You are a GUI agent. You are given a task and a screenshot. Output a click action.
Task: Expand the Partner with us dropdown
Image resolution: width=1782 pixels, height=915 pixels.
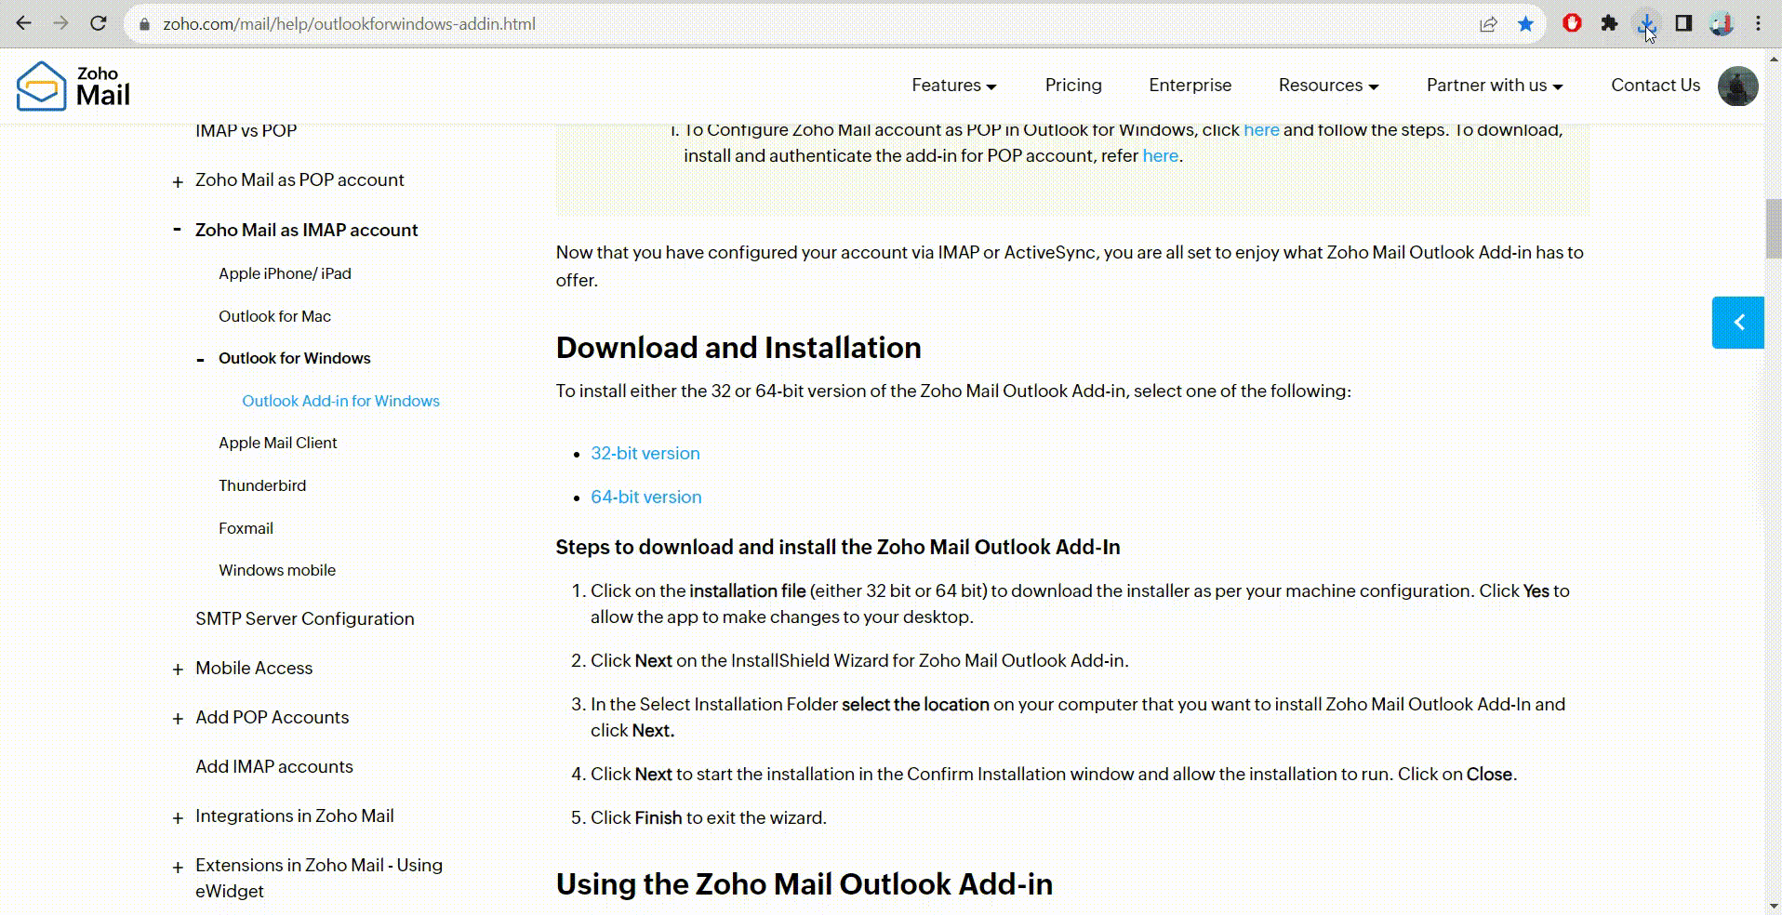[1494, 86]
